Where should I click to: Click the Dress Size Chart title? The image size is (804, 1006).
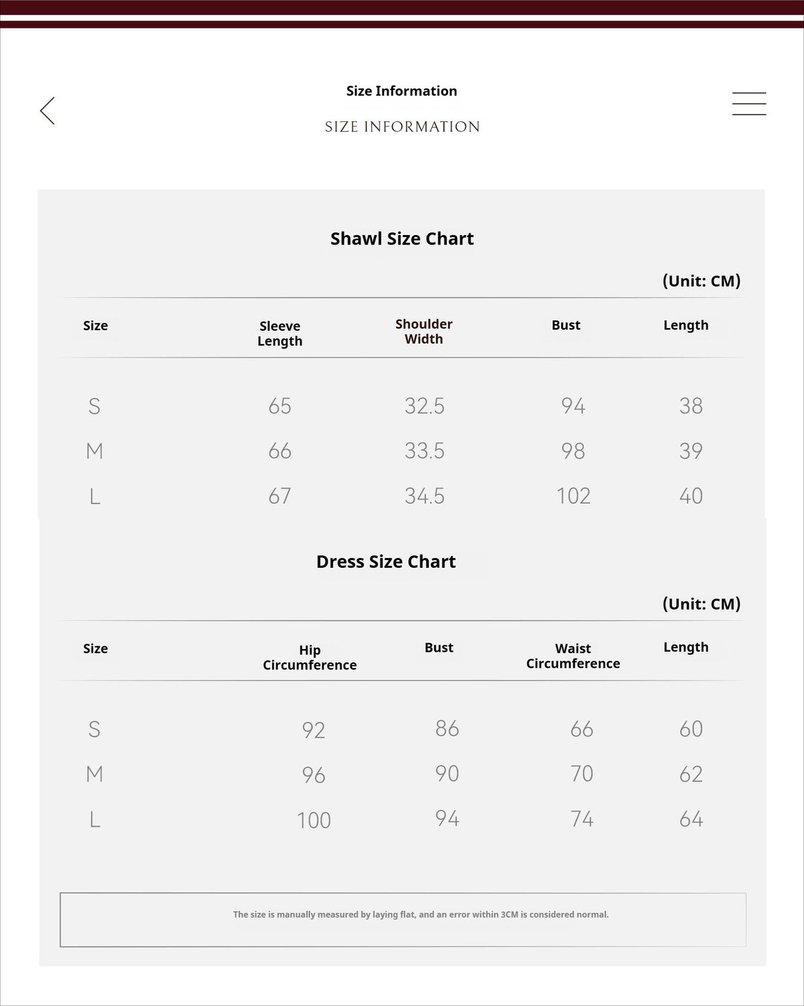pyautogui.click(x=386, y=561)
